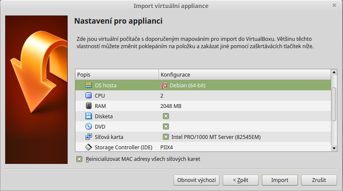The image size is (343, 191).
Task: Click the vertical scrollbar thumb
Action: [x=334, y=104]
